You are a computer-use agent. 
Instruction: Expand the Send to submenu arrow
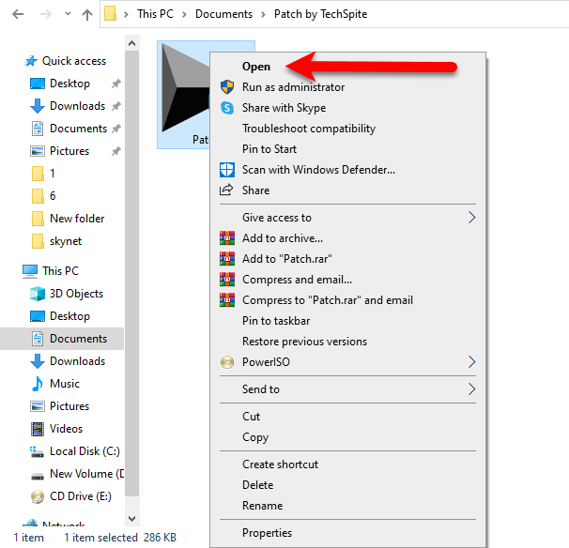point(471,389)
